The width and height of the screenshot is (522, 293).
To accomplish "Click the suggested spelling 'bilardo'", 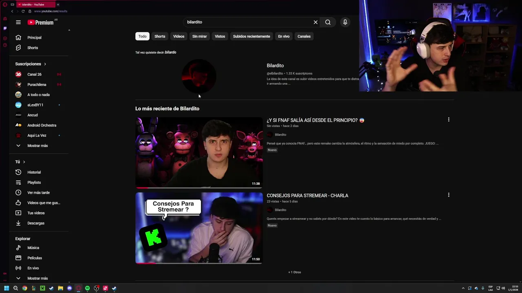I will (170, 52).
